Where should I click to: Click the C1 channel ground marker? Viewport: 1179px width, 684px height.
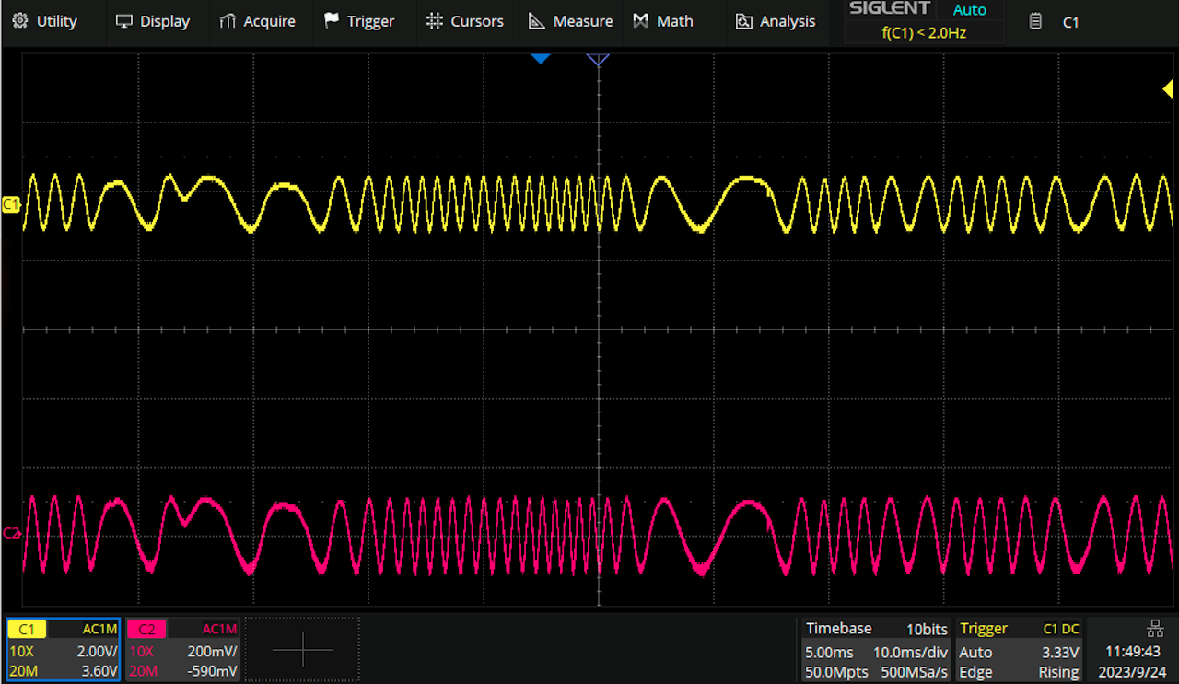click(11, 204)
